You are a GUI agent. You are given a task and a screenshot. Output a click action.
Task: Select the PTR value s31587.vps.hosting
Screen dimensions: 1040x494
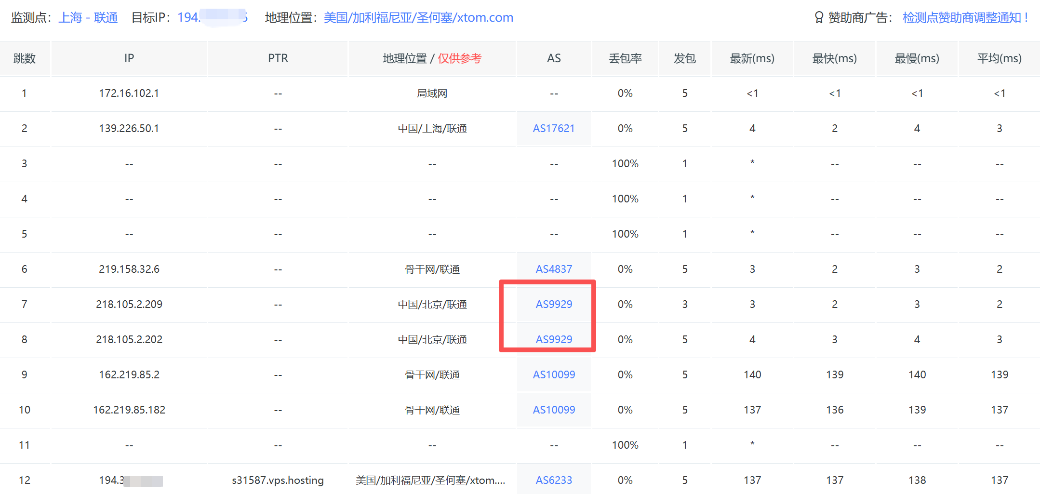pos(278,481)
